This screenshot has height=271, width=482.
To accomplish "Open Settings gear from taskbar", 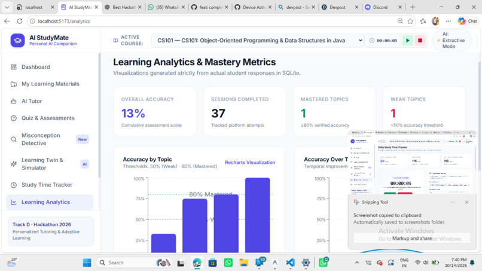I will point(306,263).
